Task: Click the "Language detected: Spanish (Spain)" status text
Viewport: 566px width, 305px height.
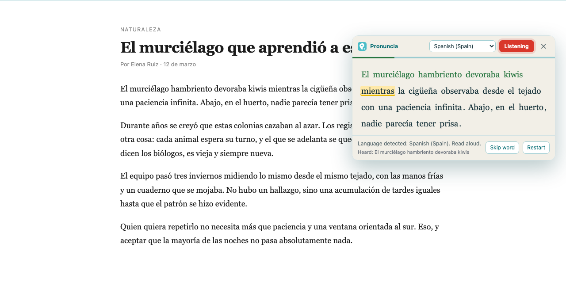Action: [419, 144]
